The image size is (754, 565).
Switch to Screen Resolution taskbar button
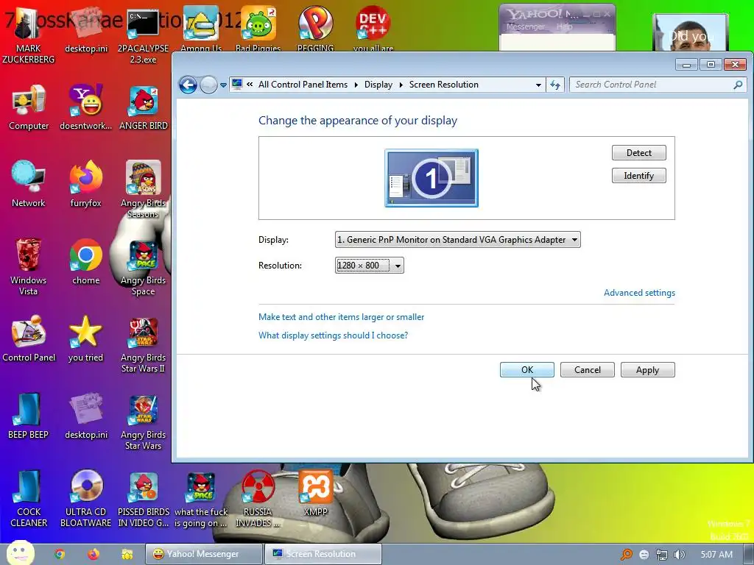coord(323,554)
